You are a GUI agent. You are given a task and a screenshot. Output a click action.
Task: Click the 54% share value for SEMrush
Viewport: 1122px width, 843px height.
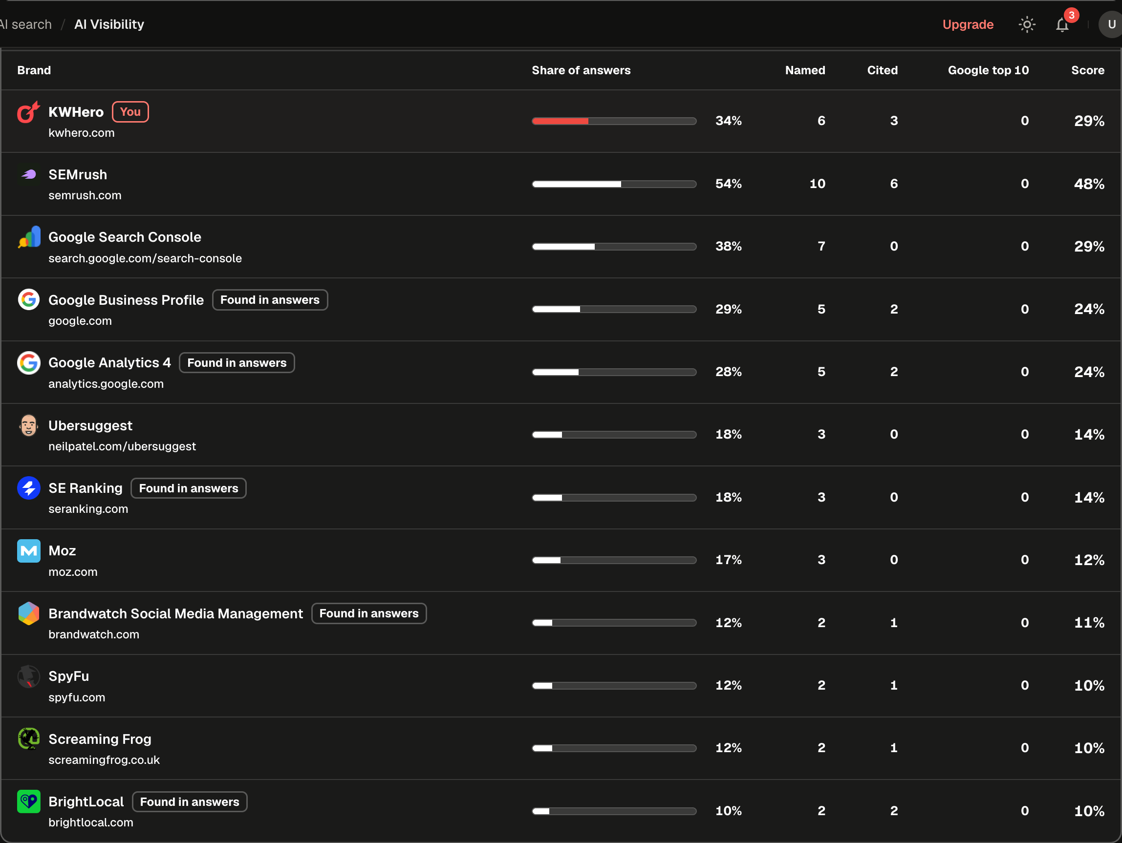pos(729,184)
